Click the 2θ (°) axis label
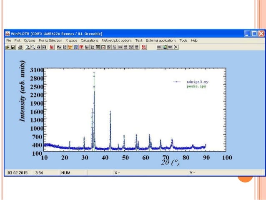This screenshot has width=266, height=200. (x=170, y=162)
